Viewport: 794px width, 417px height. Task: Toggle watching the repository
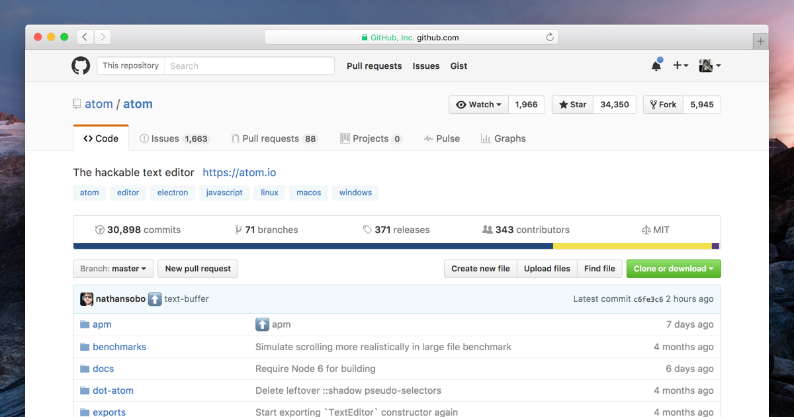coord(478,104)
